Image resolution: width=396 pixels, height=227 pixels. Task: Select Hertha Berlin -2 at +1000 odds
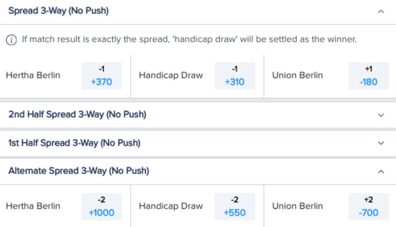pyautogui.click(x=102, y=207)
